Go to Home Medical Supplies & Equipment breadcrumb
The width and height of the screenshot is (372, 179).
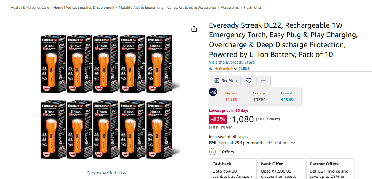84,8
